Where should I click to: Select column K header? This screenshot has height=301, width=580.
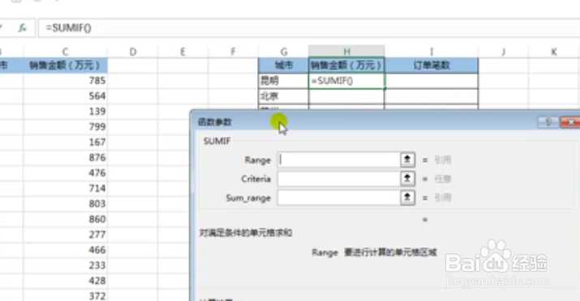point(554,52)
